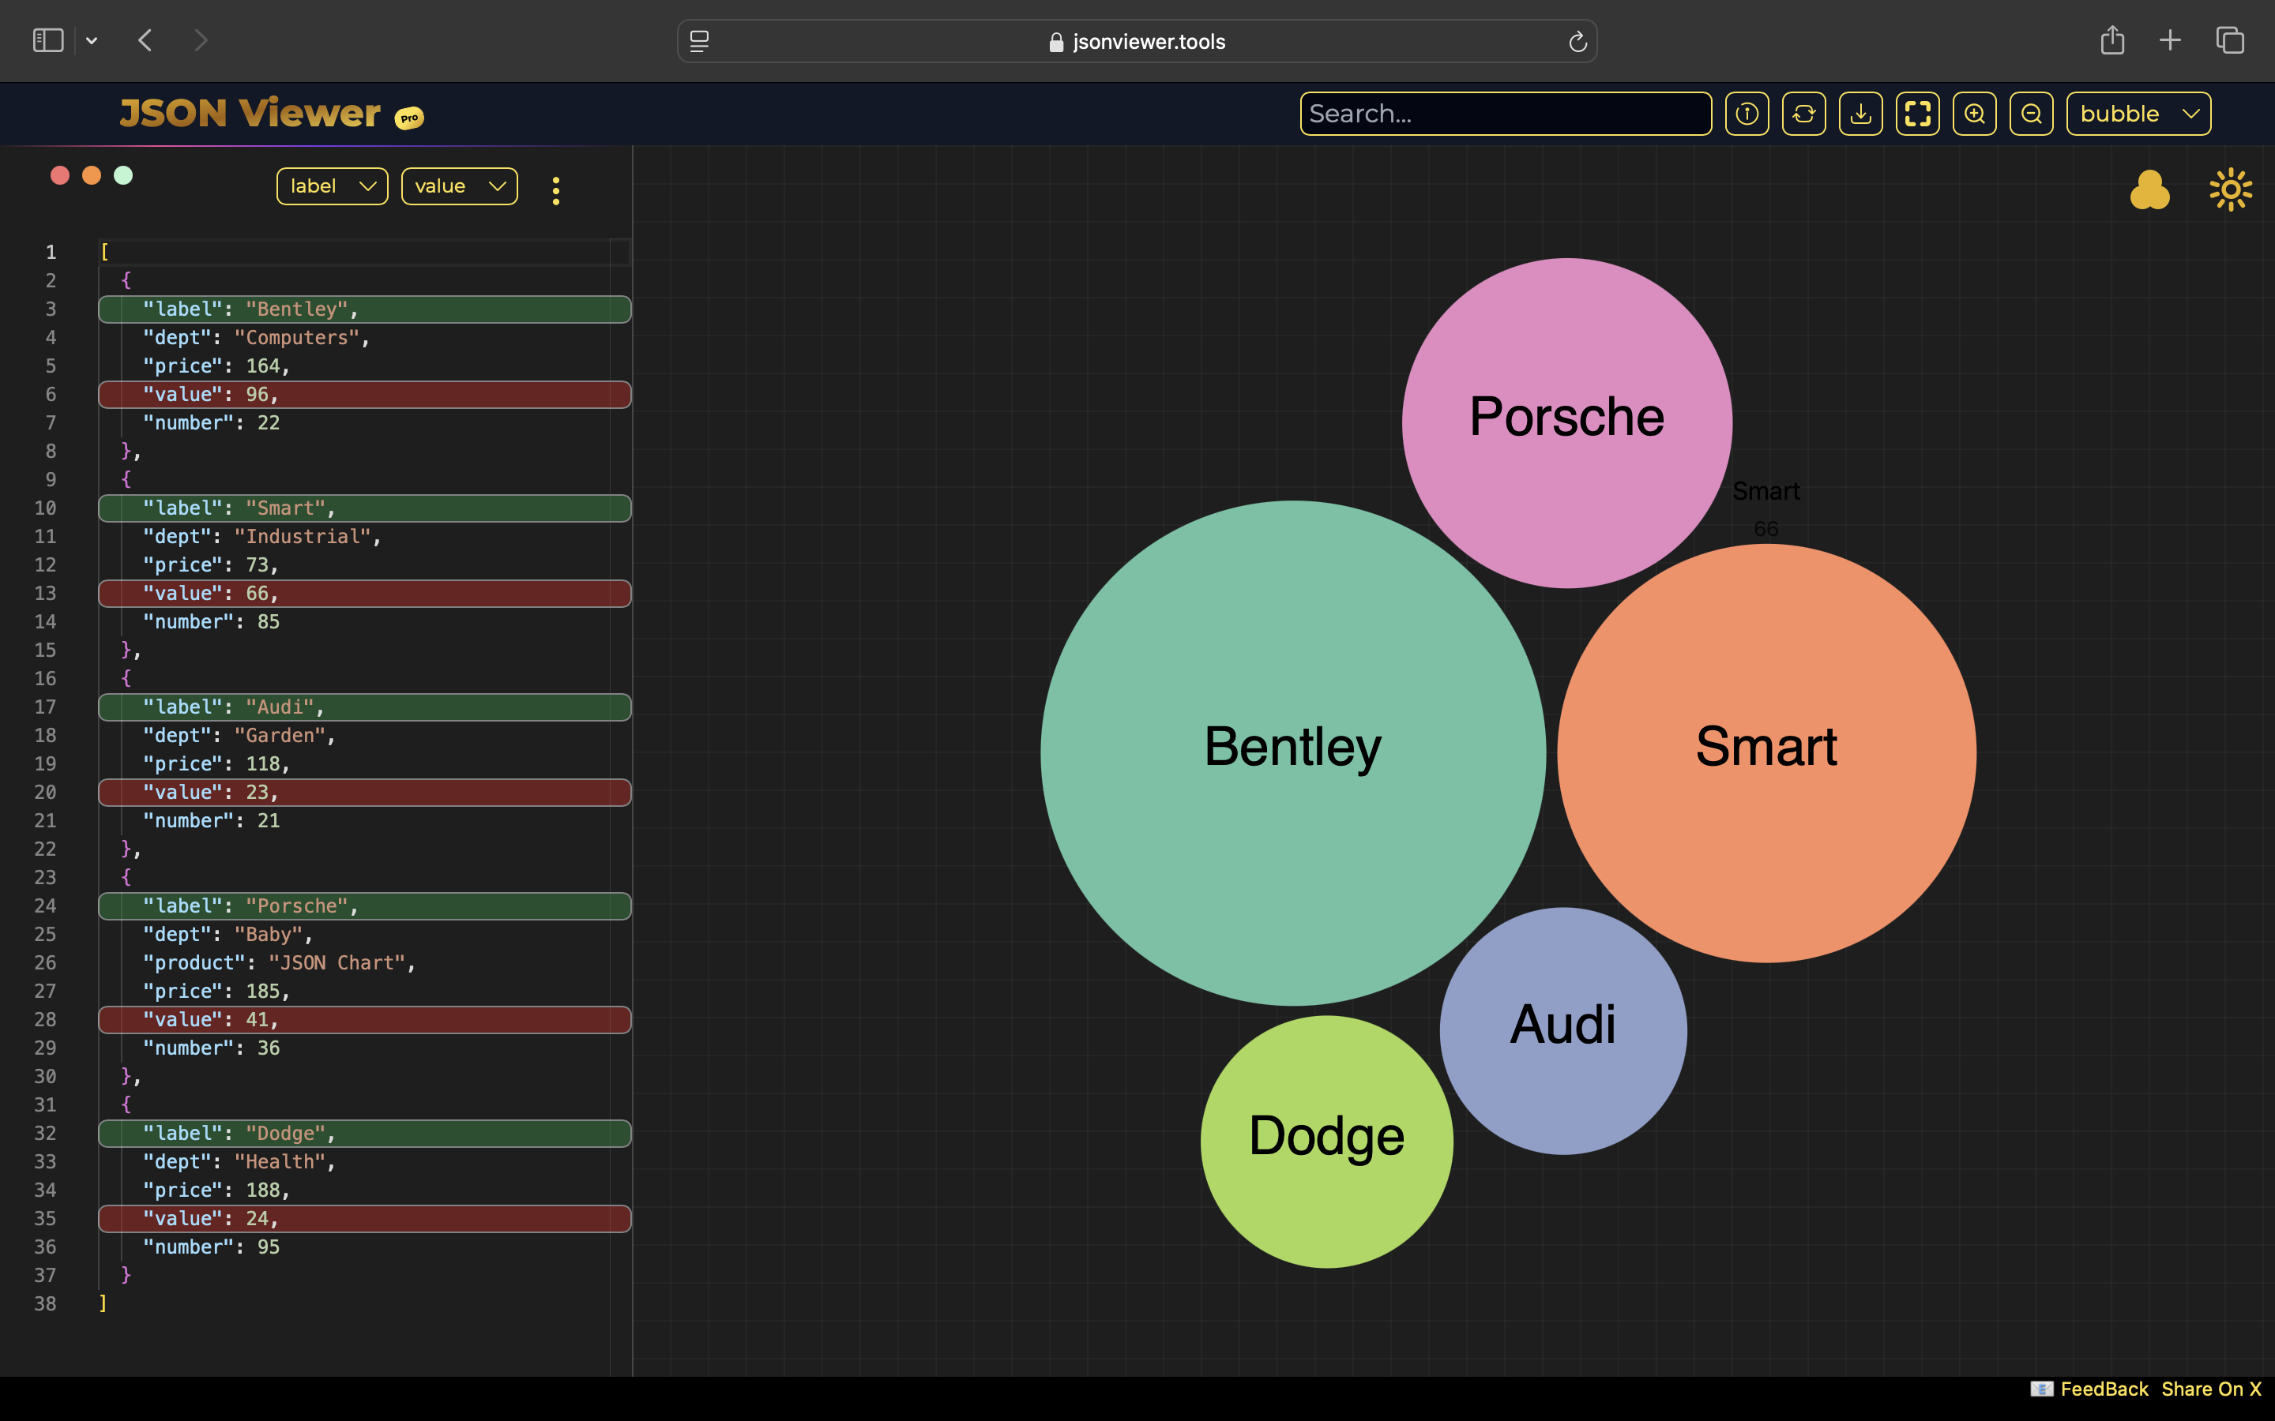Zoom in using the magnifier plus icon
Screen dimensions: 2275x1421
(1974, 114)
